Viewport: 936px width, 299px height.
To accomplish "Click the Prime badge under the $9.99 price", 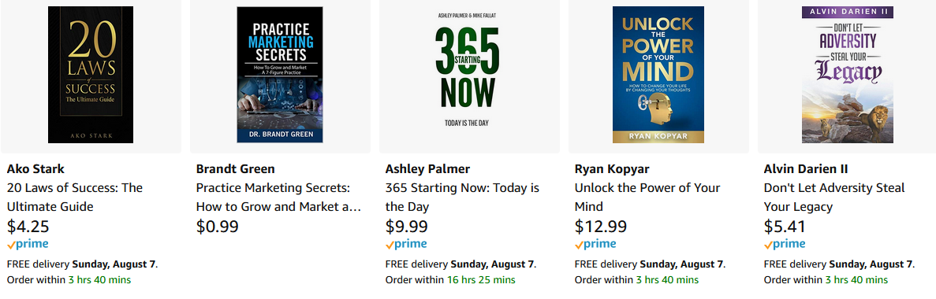I will coord(406,244).
